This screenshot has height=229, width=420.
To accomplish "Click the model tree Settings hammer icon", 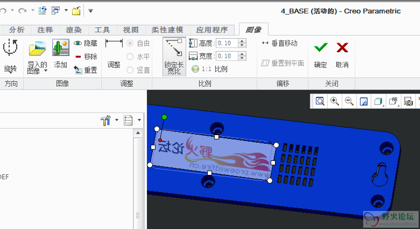I will point(105,120).
